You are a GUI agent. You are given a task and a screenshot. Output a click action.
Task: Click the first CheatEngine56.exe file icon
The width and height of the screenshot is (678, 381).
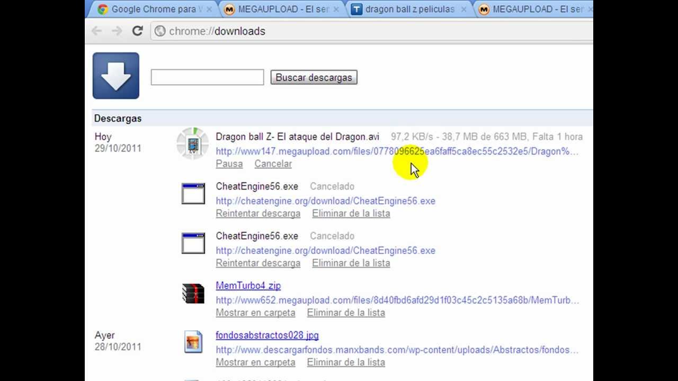[x=193, y=194]
